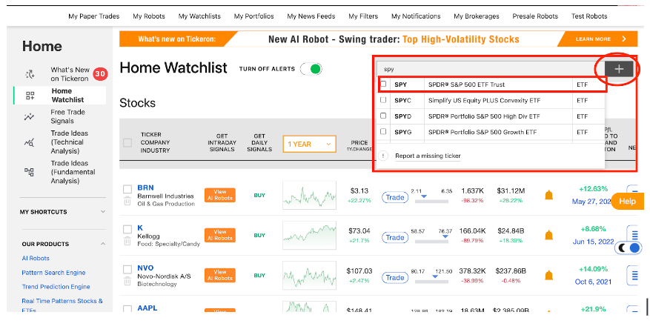The height and width of the screenshot is (335, 650).
Task: Check the SPYD ticker checkbox
Action: click(383, 116)
